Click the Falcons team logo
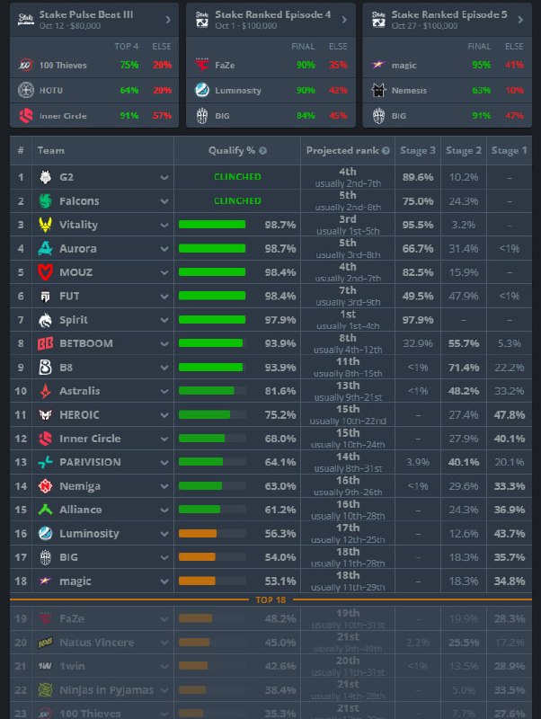Viewport: 541px width, 719px height. click(x=45, y=200)
